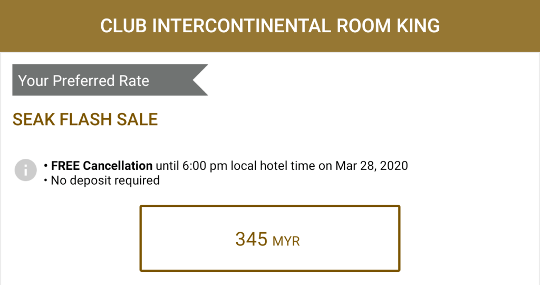
Task: Click the bold FREE Cancellation text
Action: tap(102, 166)
